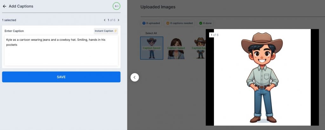Click the back arrow beside Add Captions
Viewport: 325px width, 130px height.
[x=4, y=6]
